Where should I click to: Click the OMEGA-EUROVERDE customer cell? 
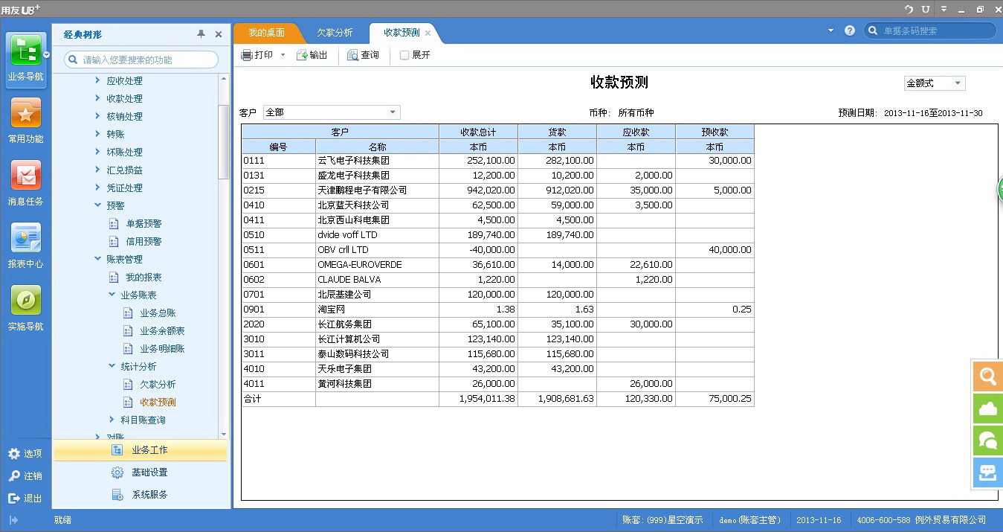click(377, 265)
